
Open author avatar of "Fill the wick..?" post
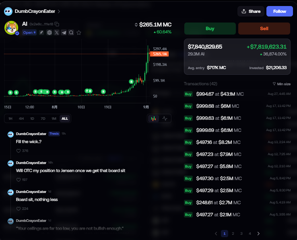pyautogui.click(x=10, y=134)
